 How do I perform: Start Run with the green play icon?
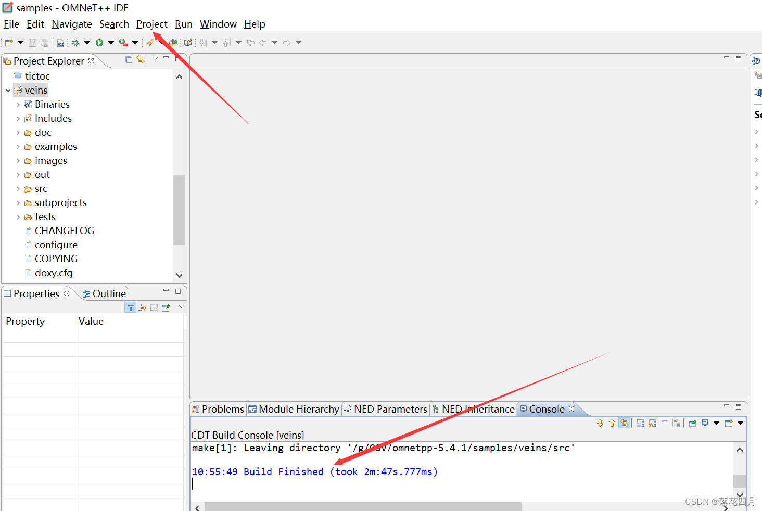coord(99,43)
